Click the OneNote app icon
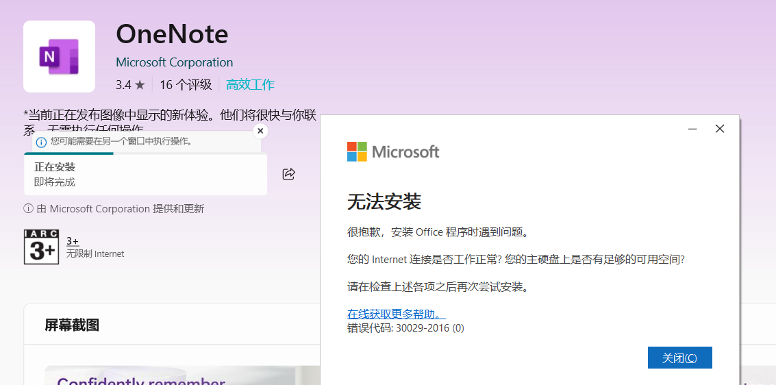776x385 pixels. (59, 56)
